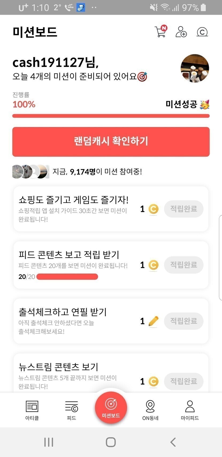Image resolution: width=222 pixels, height=457 pixels.
Task: Tap 적립완료 on attendance check mission
Action: point(184,321)
